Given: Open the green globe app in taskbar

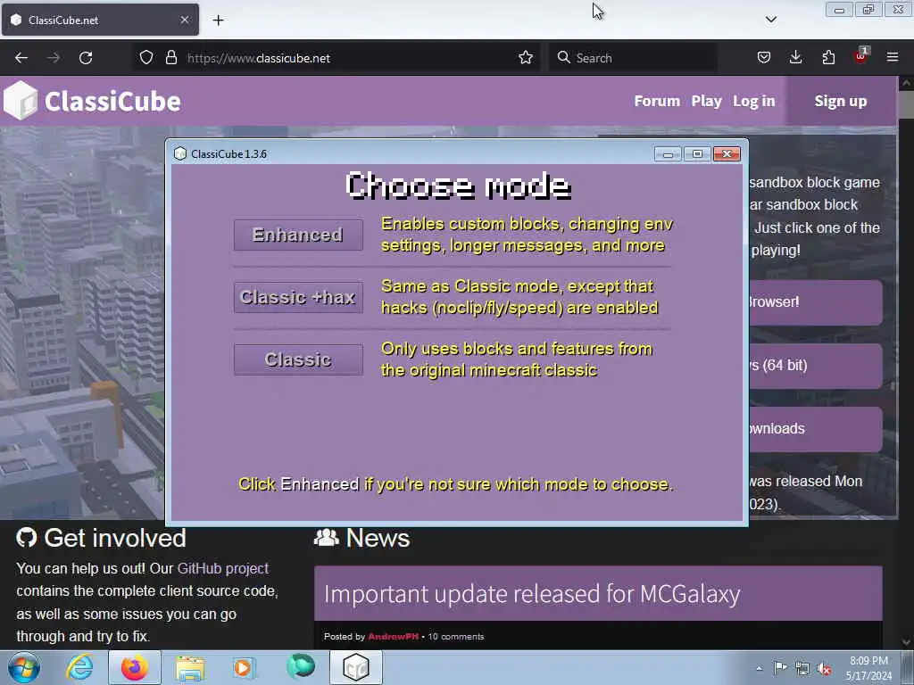Looking at the screenshot, I should pyautogui.click(x=300, y=667).
